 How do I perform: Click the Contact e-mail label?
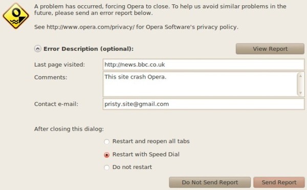tap(56, 104)
